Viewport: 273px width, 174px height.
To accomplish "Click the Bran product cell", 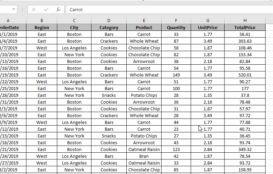I will tap(144, 156).
